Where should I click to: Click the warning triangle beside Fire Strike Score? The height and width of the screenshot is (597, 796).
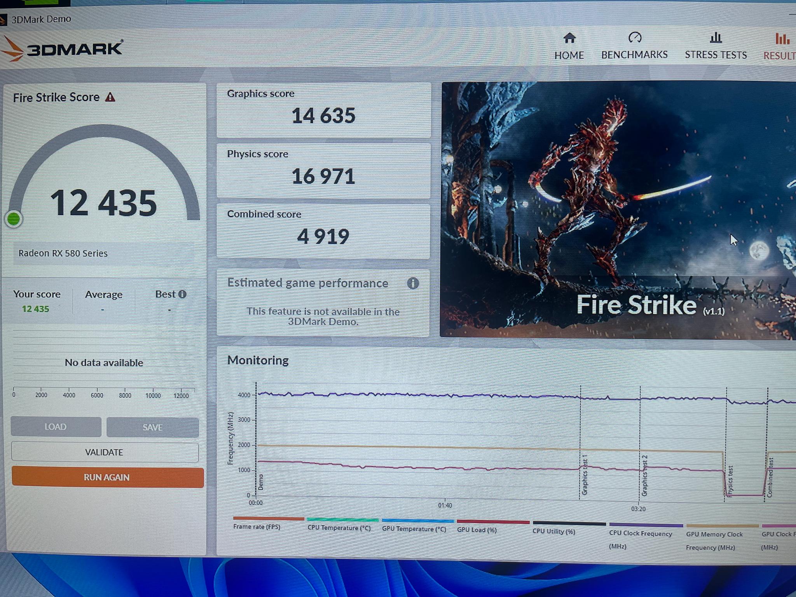coord(110,97)
